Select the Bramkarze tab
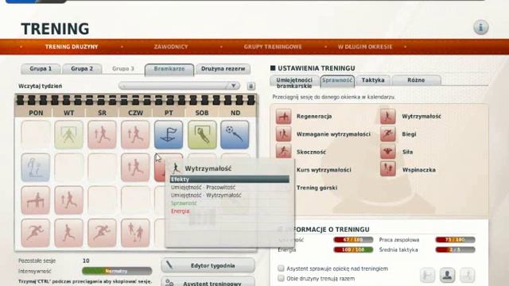509x286 pixels. pos(169,69)
